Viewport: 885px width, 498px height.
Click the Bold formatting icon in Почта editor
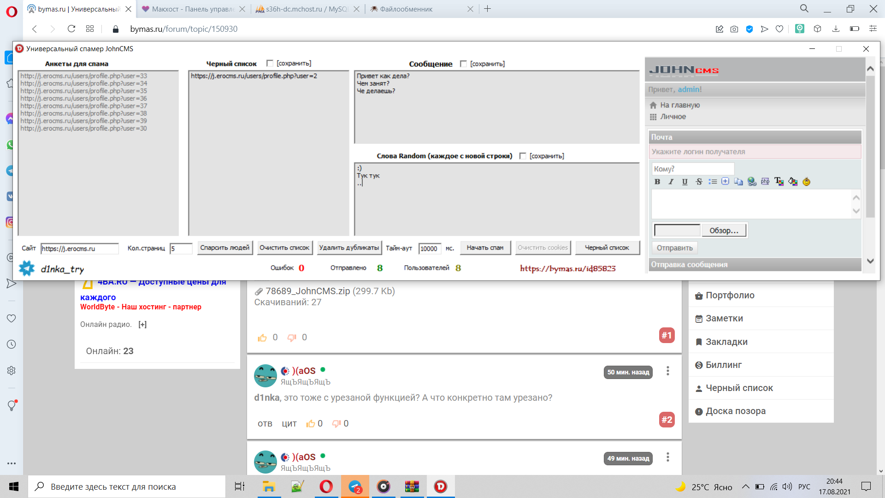pyautogui.click(x=657, y=182)
